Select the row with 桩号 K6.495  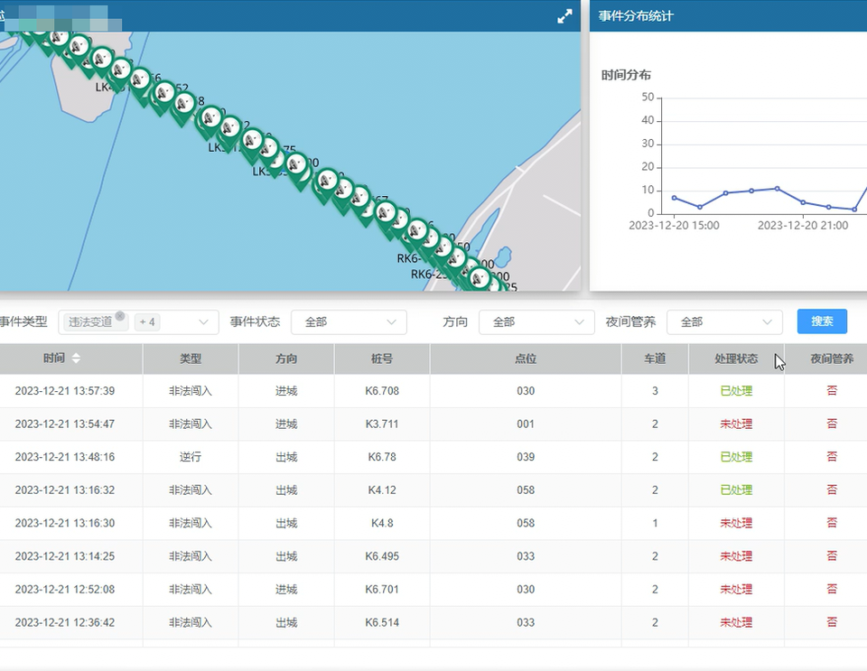(382, 556)
